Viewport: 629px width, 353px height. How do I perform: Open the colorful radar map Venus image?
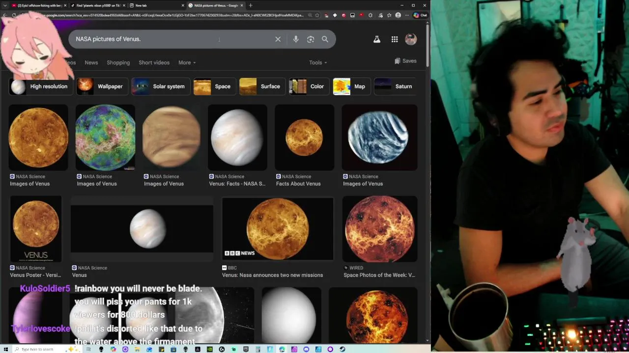pos(105,138)
